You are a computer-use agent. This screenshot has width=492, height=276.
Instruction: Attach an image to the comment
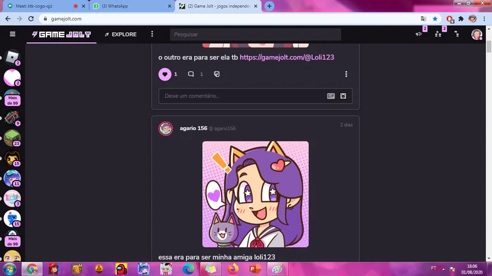[x=343, y=96]
